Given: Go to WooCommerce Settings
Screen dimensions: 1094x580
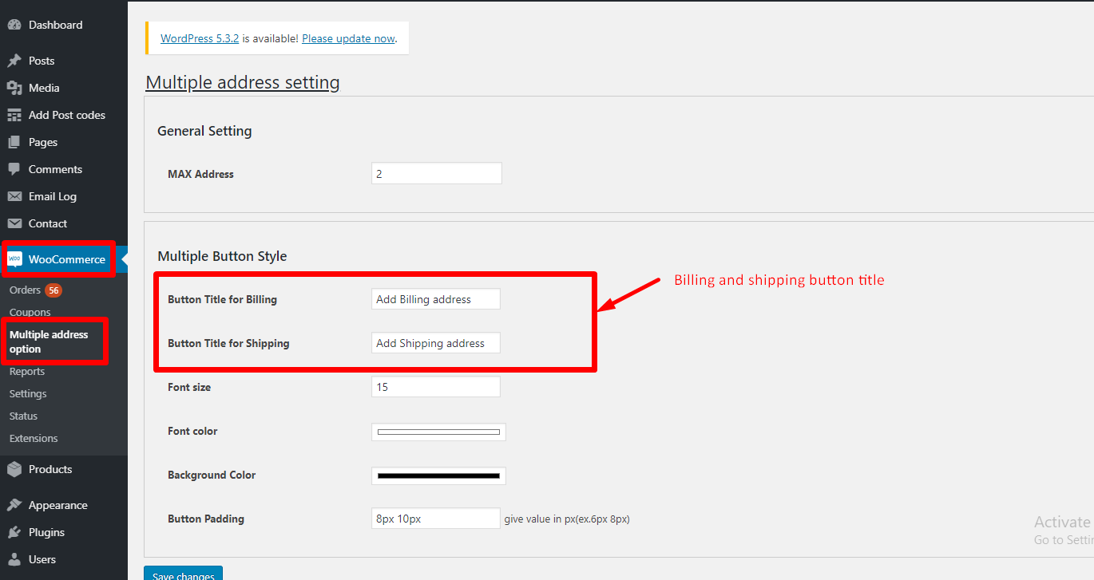Looking at the screenshot, I should tap(28, 393).
